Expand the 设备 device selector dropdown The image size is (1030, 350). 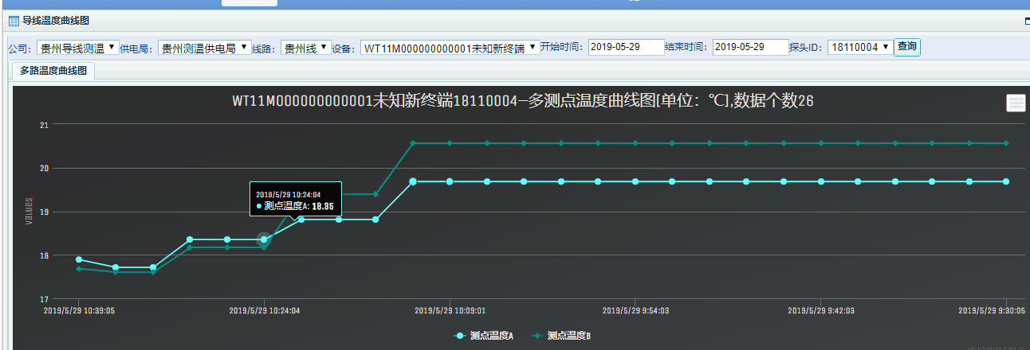pos(449,49)
